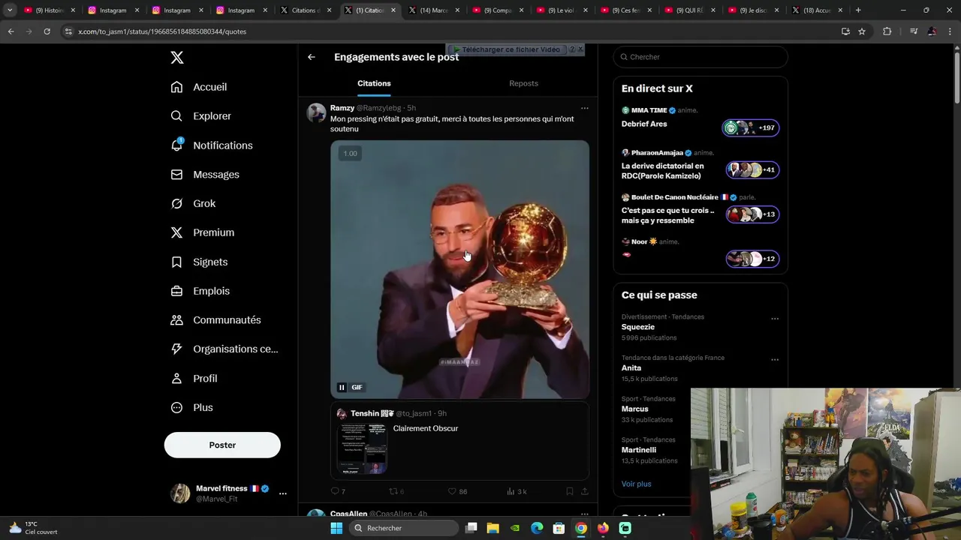
Task: Click Télécharger ce fichier Vidéo button
Action: pyautogui.click(x=507, y=49)
